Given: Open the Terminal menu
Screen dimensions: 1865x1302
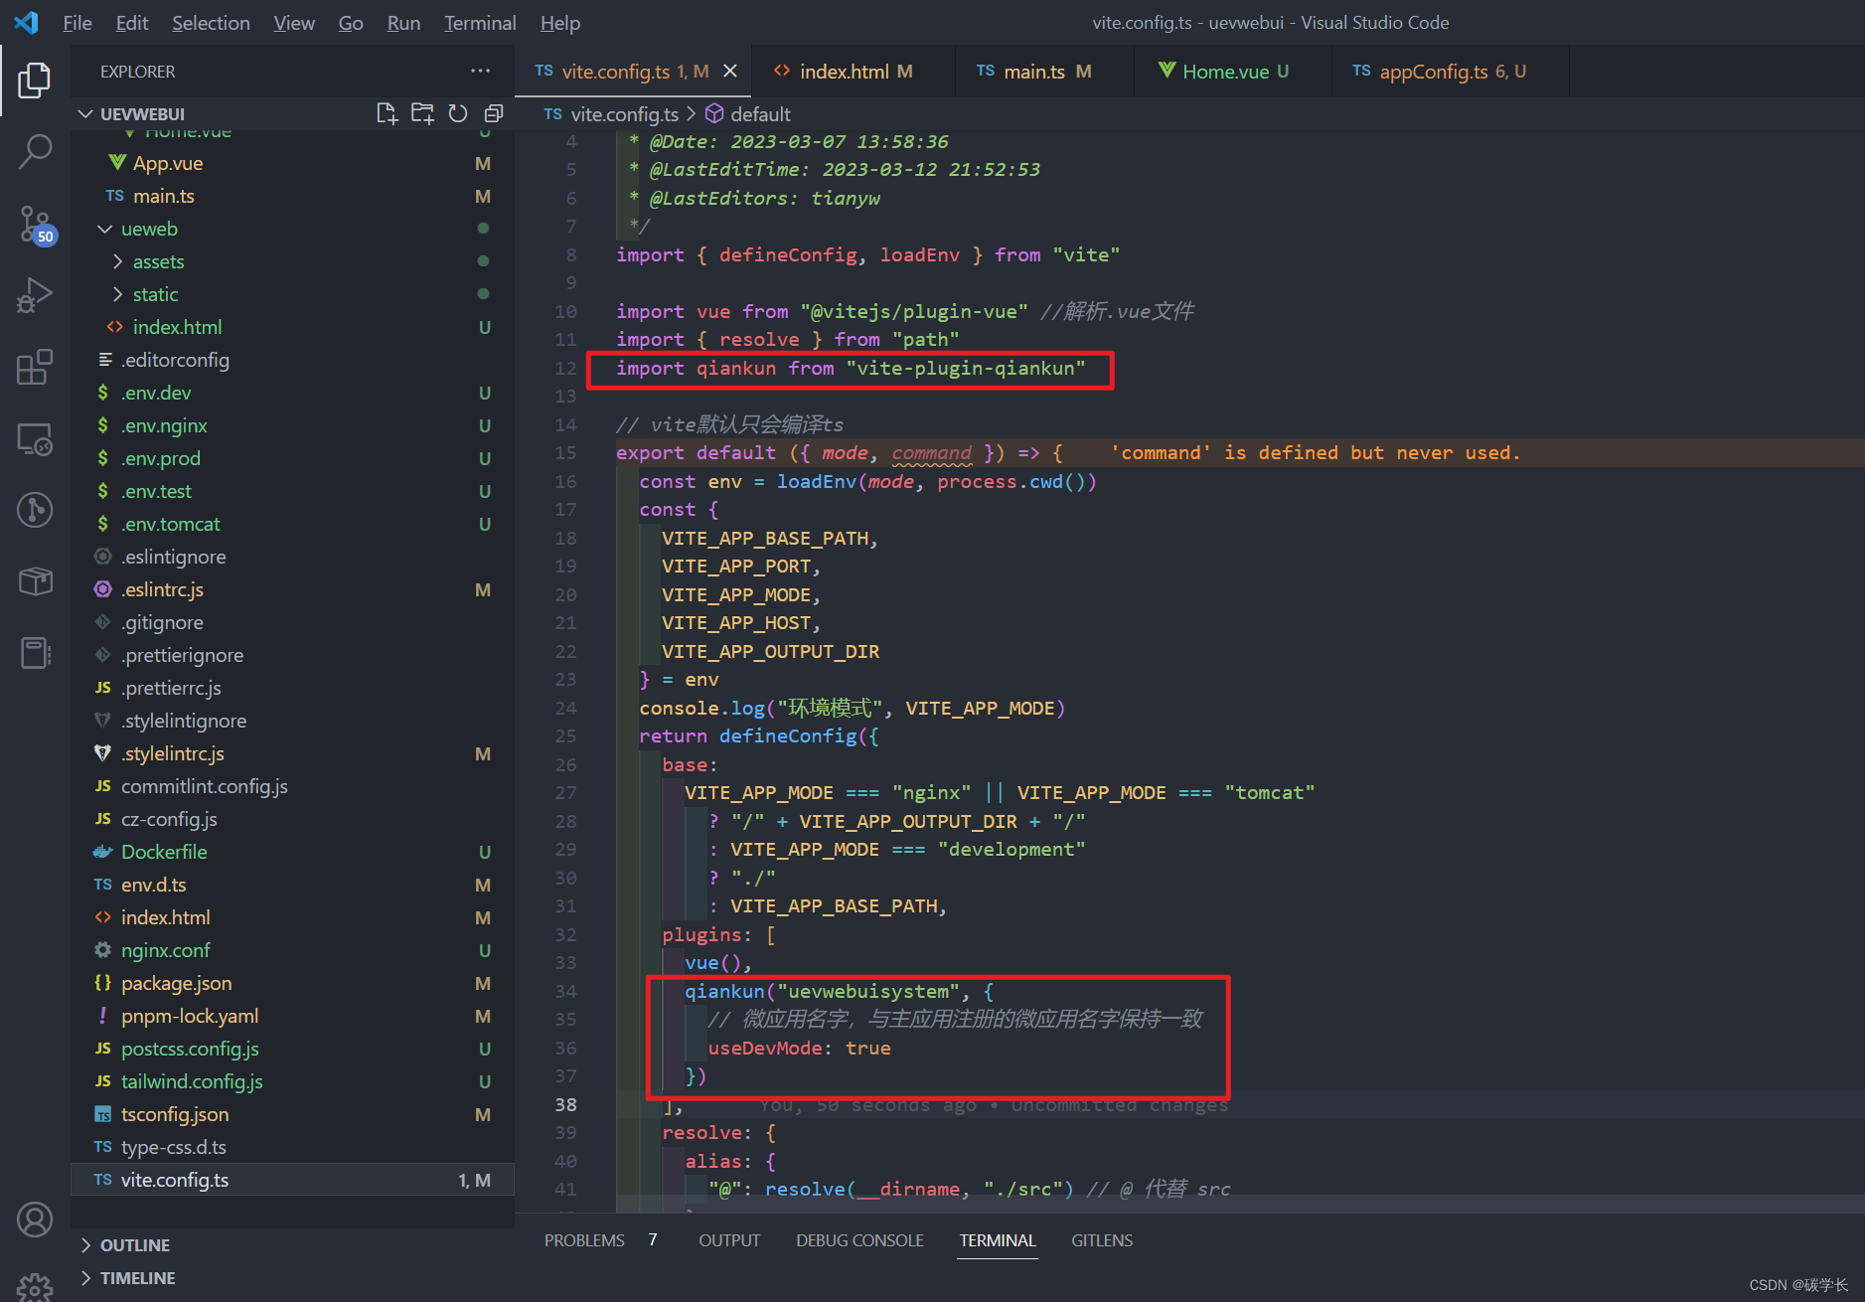Looking at the screenshot, I should (480, 23).
